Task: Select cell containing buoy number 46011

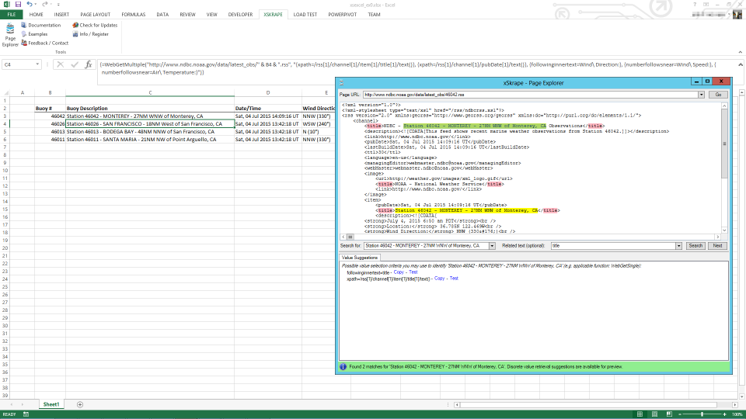Action: pyautogui.click(x=50, y=140)
